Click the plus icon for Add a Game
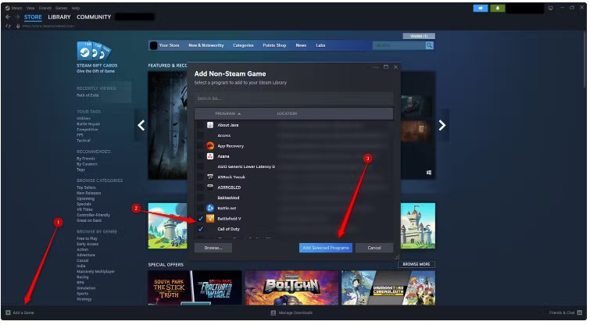590x325 pixels. point(8,312)
